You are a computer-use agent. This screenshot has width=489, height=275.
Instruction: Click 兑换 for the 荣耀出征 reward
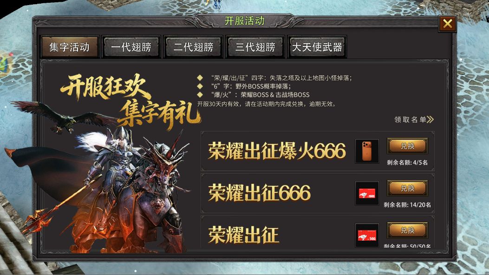pos(407,230)
